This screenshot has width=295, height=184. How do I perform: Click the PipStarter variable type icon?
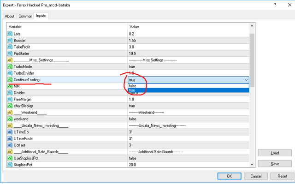(x=10, y=53)
